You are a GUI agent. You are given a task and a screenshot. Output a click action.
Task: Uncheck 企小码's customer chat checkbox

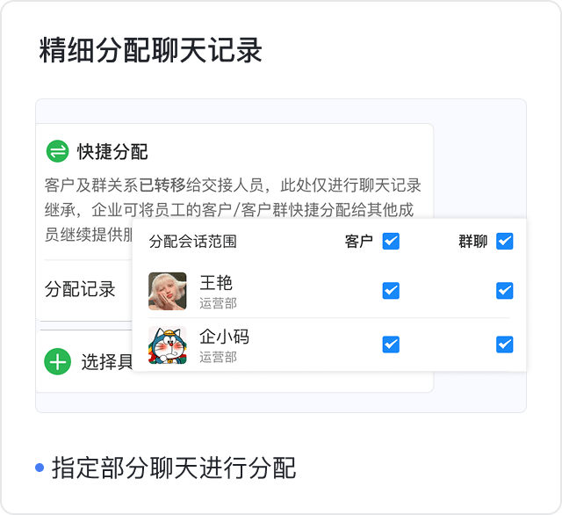pos(391,345)
